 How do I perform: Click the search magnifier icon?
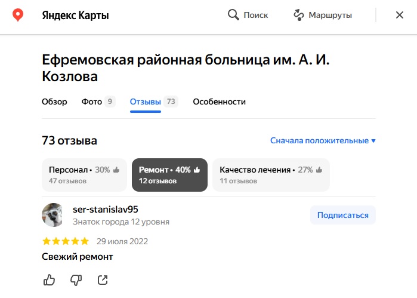pos(233,15)
